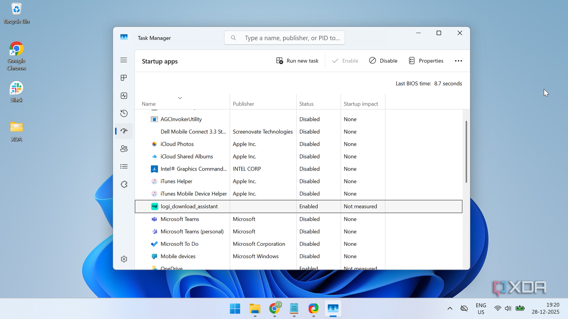Select the Details sidebar icon

[x=124, y=166]
